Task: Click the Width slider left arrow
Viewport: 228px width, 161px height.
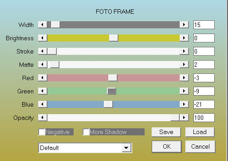Action: coord(43,25)
